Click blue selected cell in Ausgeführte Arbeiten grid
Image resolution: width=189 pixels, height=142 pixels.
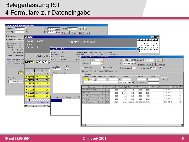pos(56,100)
